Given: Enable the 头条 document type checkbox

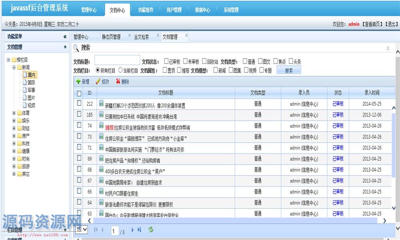Looking at the screenshot, I should pyautogui.click(x=291, y=61).
